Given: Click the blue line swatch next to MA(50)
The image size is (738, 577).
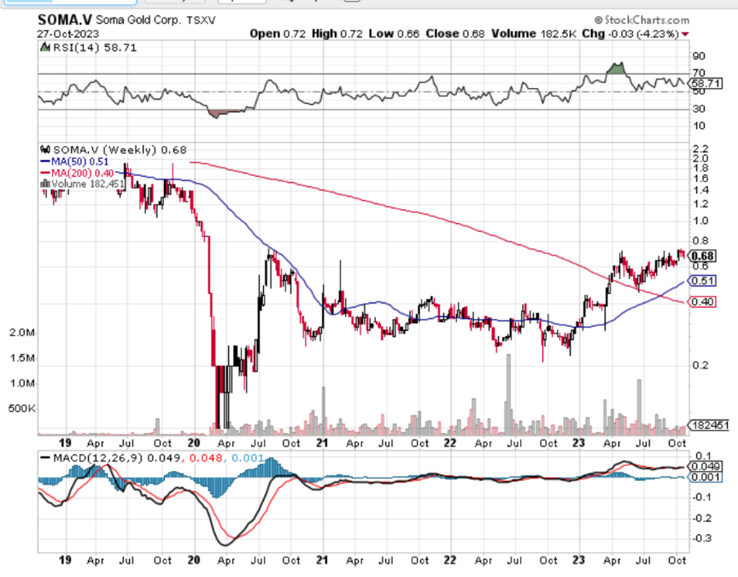Looking at the screenshot, I should [45, 162].
